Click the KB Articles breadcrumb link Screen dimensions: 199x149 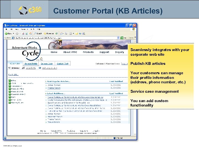coord(13,74)
